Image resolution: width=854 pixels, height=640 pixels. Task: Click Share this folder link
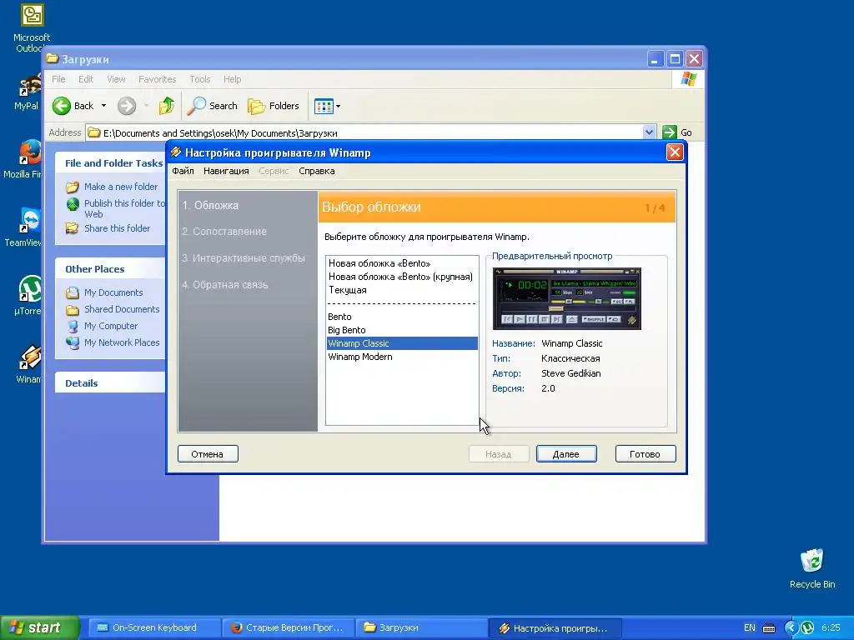coord(117,228)
